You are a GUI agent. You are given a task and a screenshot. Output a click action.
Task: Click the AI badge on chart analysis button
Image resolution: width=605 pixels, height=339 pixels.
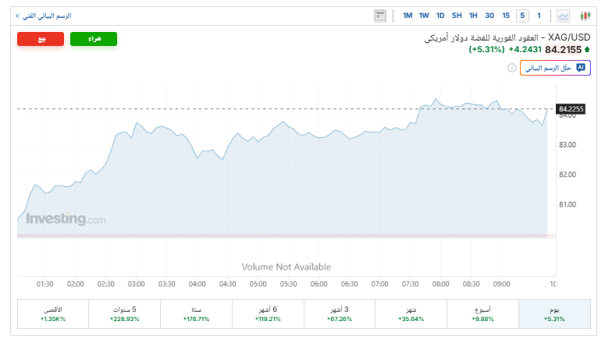coord(580,68)
